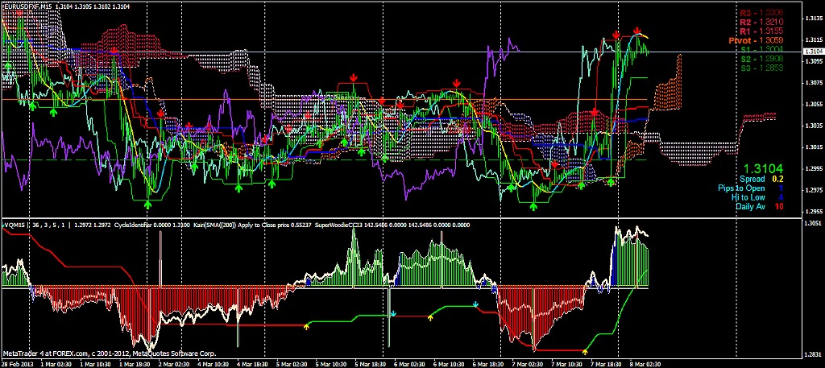Click the Spread 0.2 readout

point(762,179)
